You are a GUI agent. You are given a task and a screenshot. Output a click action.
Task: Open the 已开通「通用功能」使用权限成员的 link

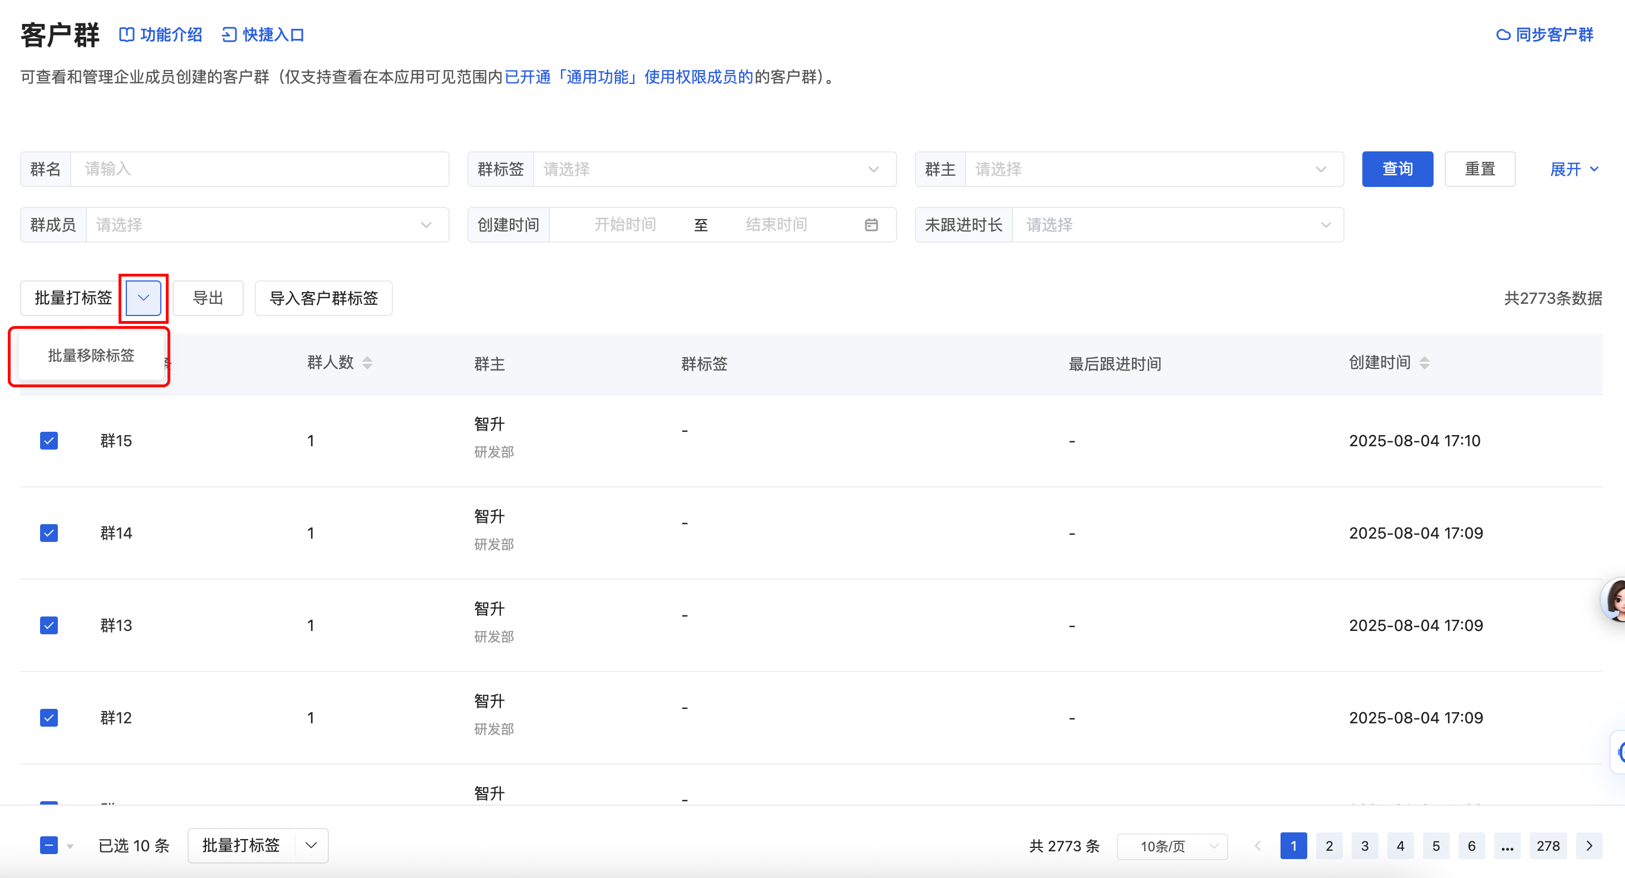coord(629,77)
